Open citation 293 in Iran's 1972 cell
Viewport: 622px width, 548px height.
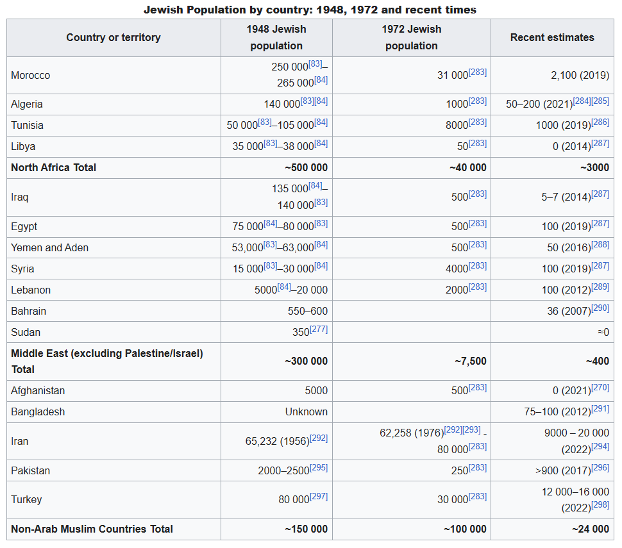471,430
